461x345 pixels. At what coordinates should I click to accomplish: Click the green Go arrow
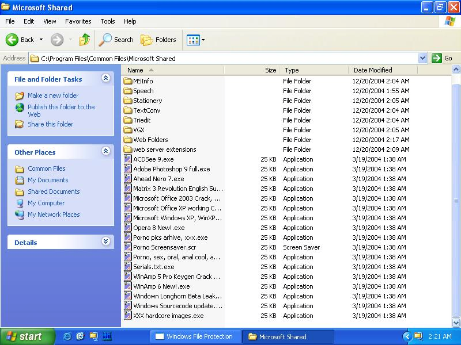point(437,58)
